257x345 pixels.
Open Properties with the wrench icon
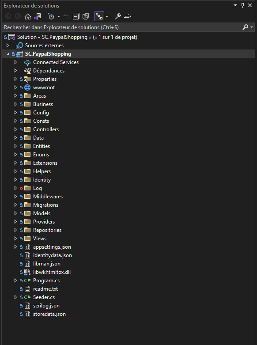[x=118, y=16]
